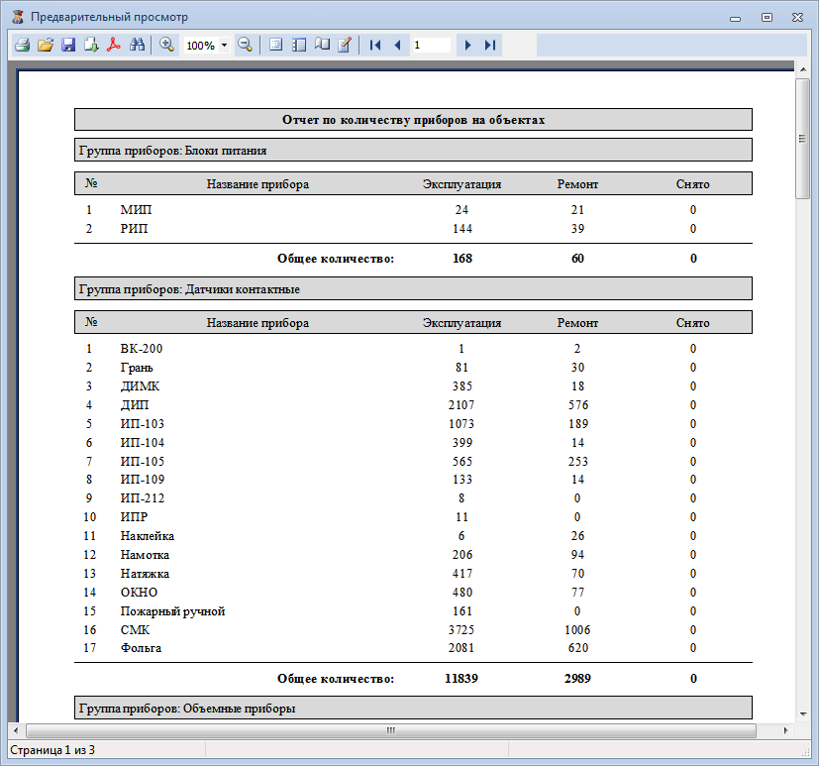This screenshot has height=766, width=819.
Task: Open page settings icon after zoom out
Action: 275,46
